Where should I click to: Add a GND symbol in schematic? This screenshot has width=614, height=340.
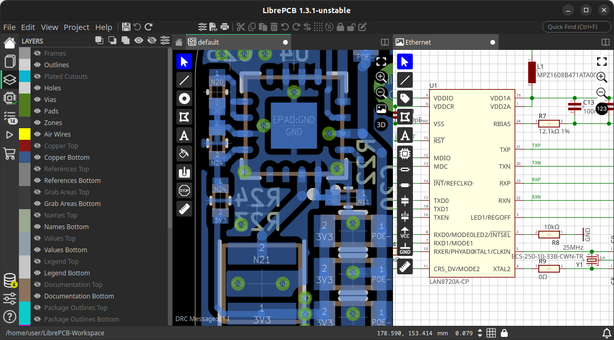(405, 249)
